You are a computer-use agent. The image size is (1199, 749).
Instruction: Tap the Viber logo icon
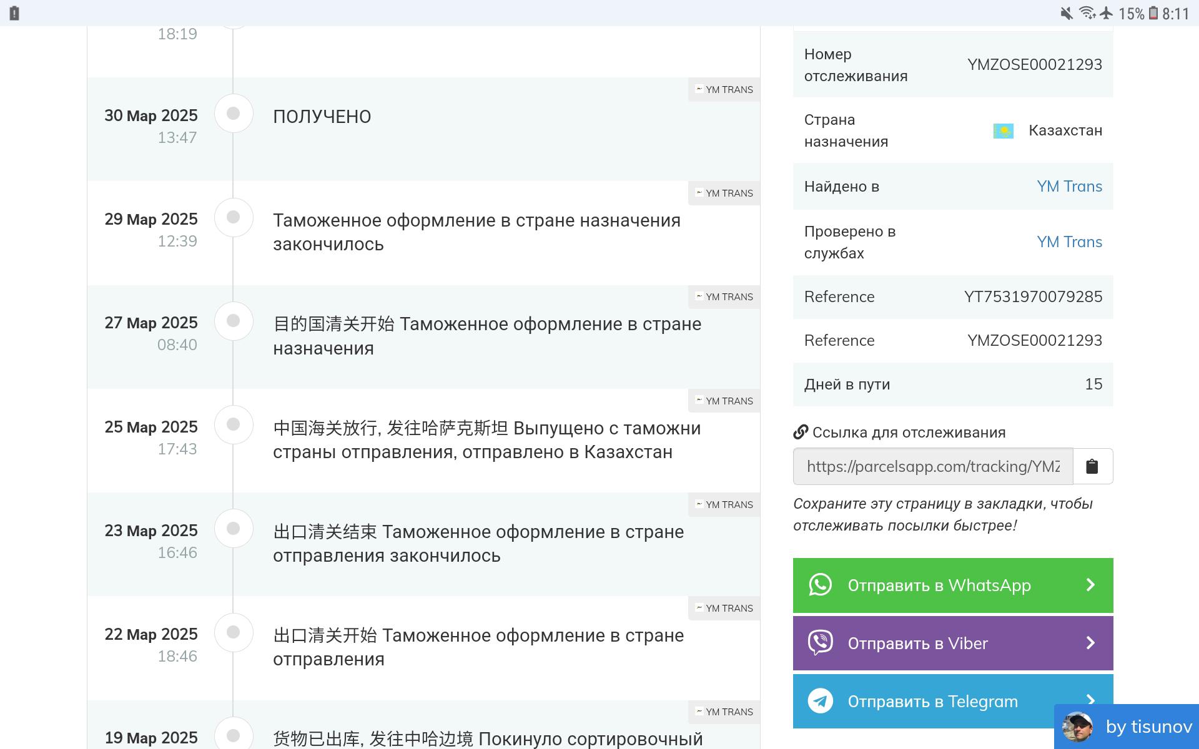(x=820, y=643)
